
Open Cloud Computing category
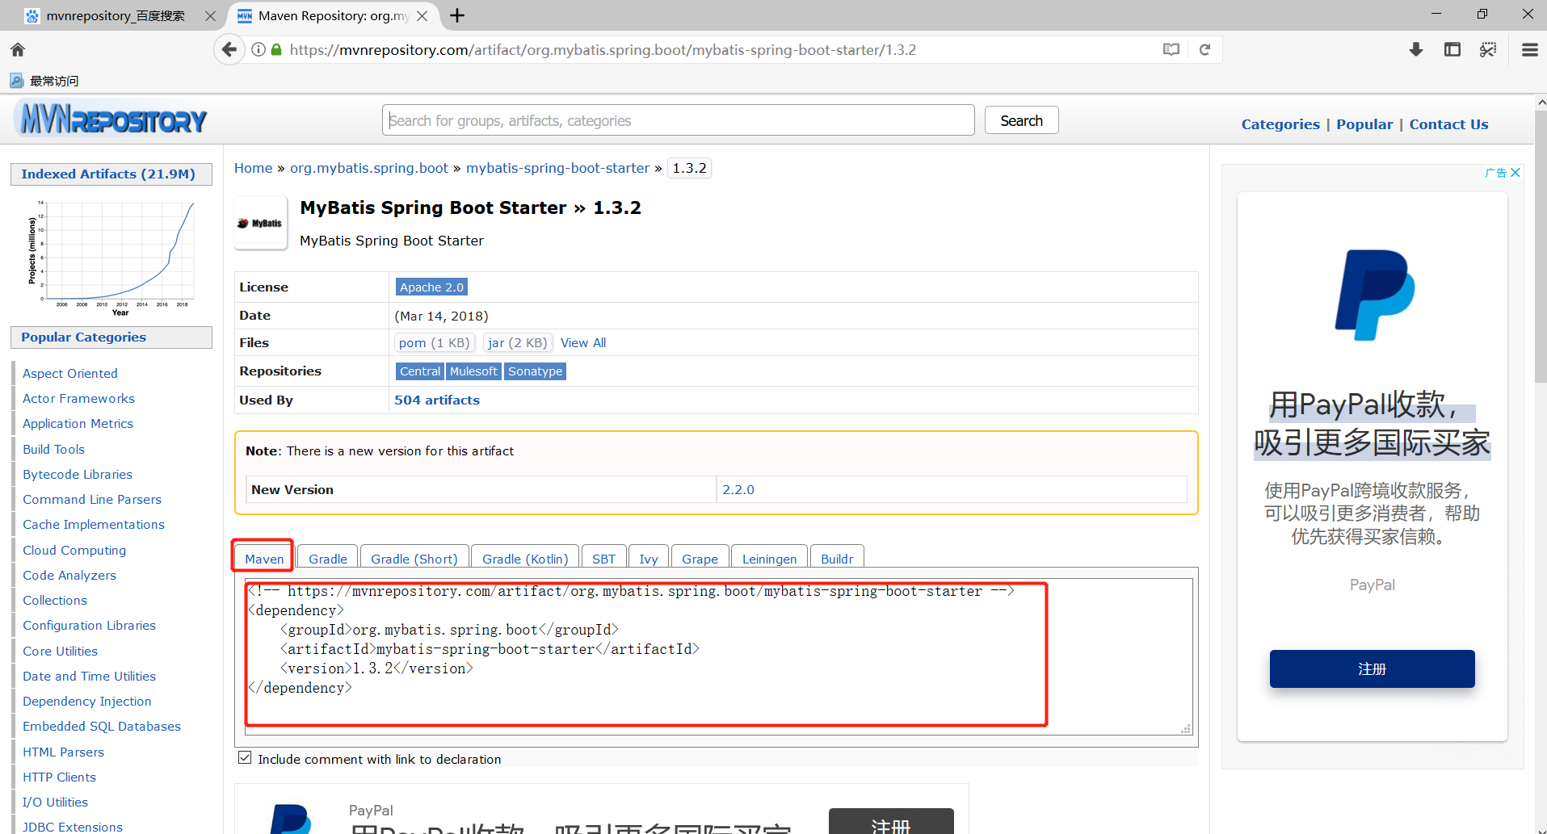click(x=74, y=550)
